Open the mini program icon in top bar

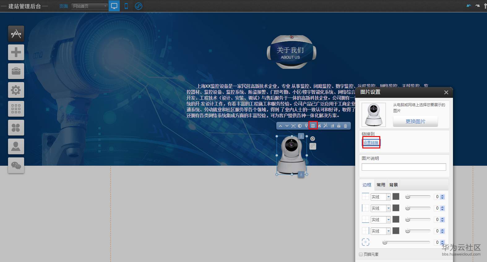tap(139, 6)
